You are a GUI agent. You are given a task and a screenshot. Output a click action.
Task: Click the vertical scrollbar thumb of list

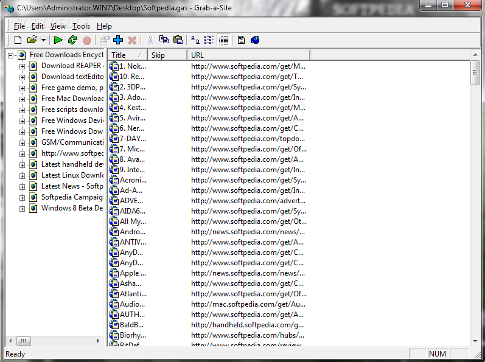point(475,72)
